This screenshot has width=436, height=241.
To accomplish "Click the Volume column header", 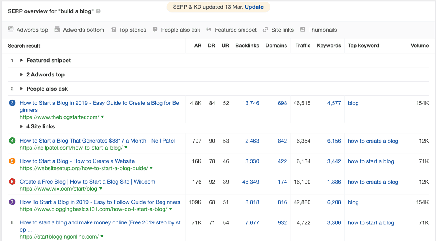I will click(x=419, y=46).
